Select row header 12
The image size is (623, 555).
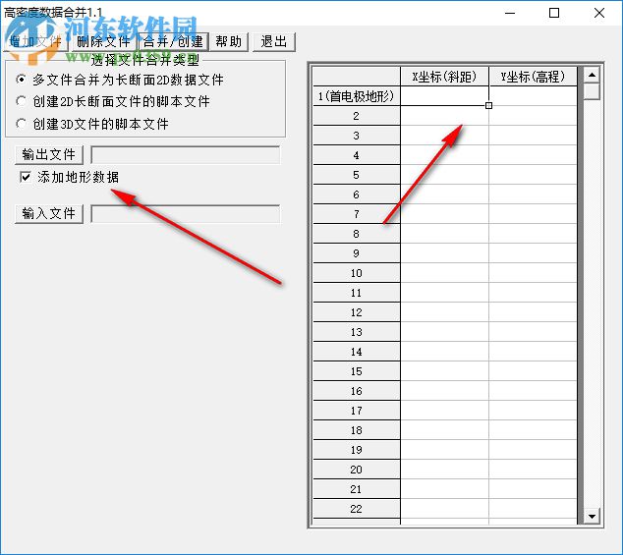click(357, 312)
